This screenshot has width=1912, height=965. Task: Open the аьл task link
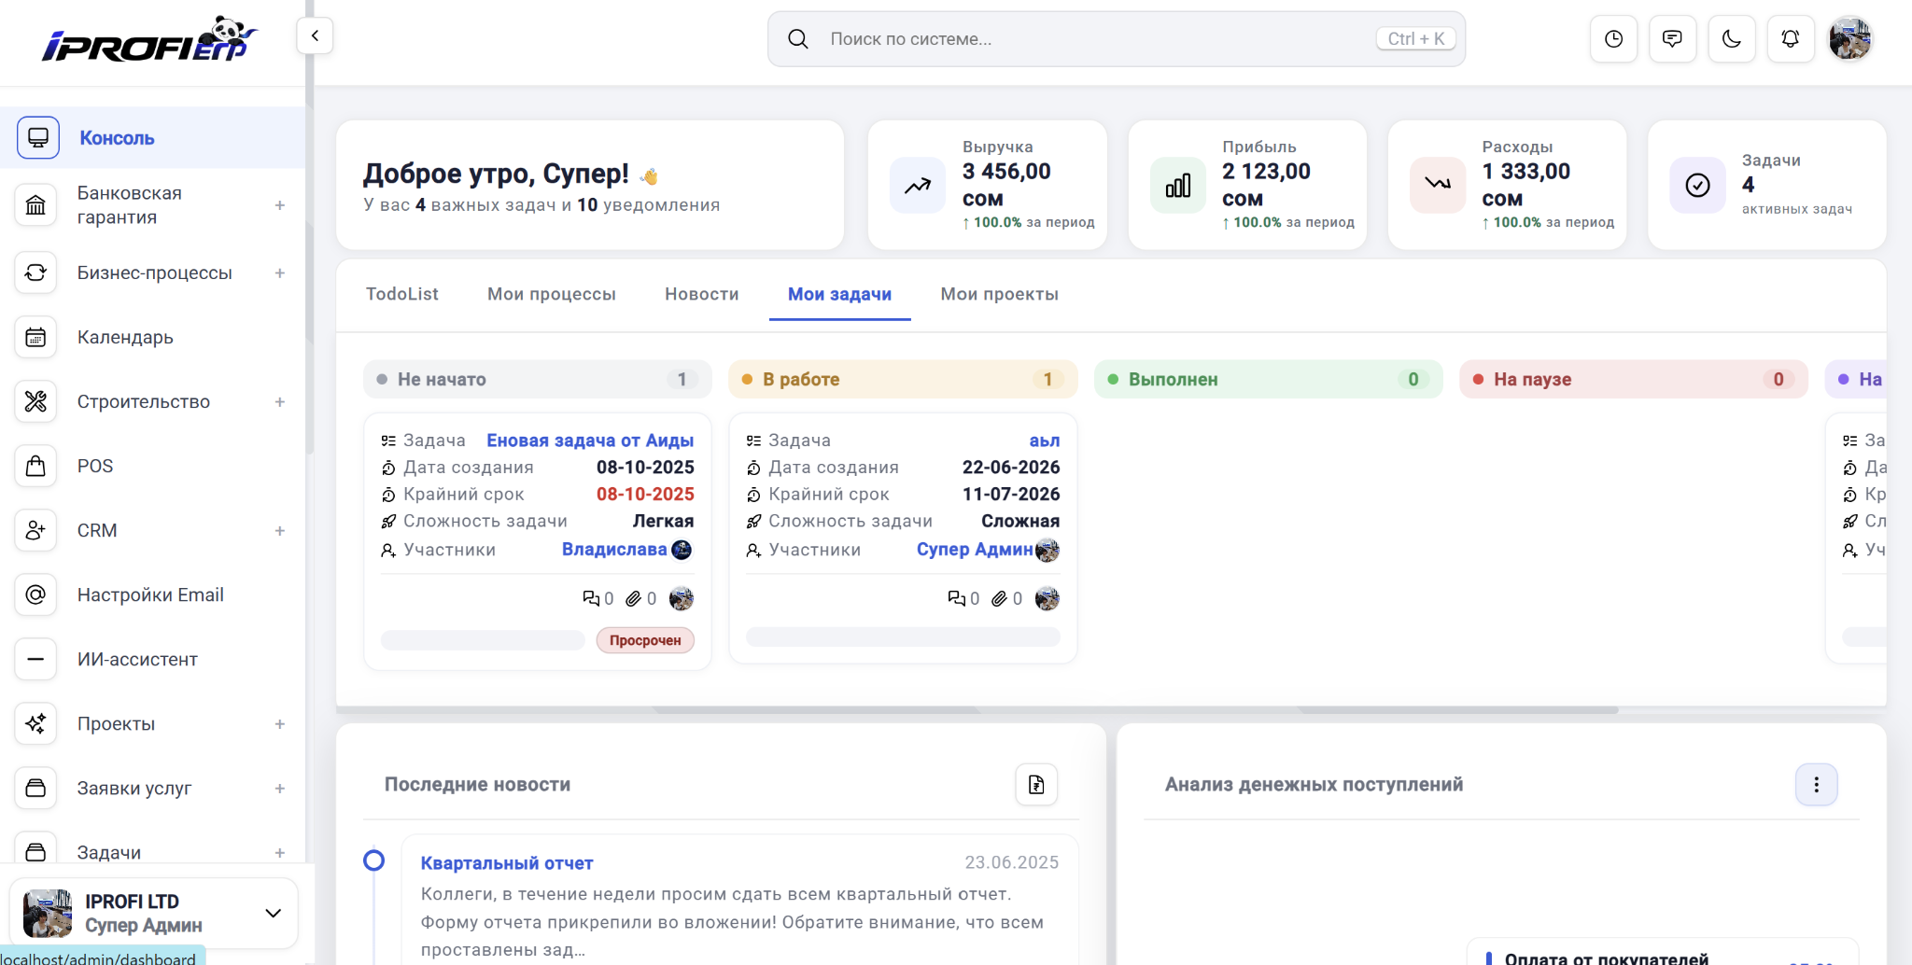pyautogui.click(x=1045, y=441)
